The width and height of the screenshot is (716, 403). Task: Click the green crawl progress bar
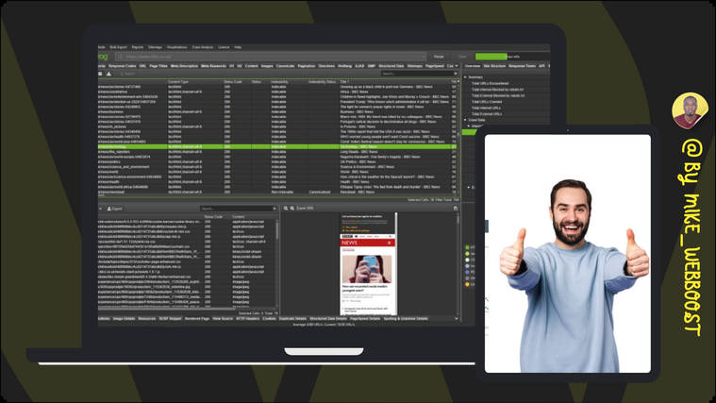click(x=491, y=57)
